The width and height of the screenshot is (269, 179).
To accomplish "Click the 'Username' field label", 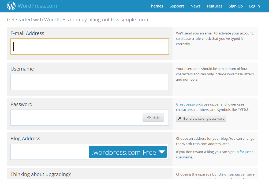I will point(22,69).
